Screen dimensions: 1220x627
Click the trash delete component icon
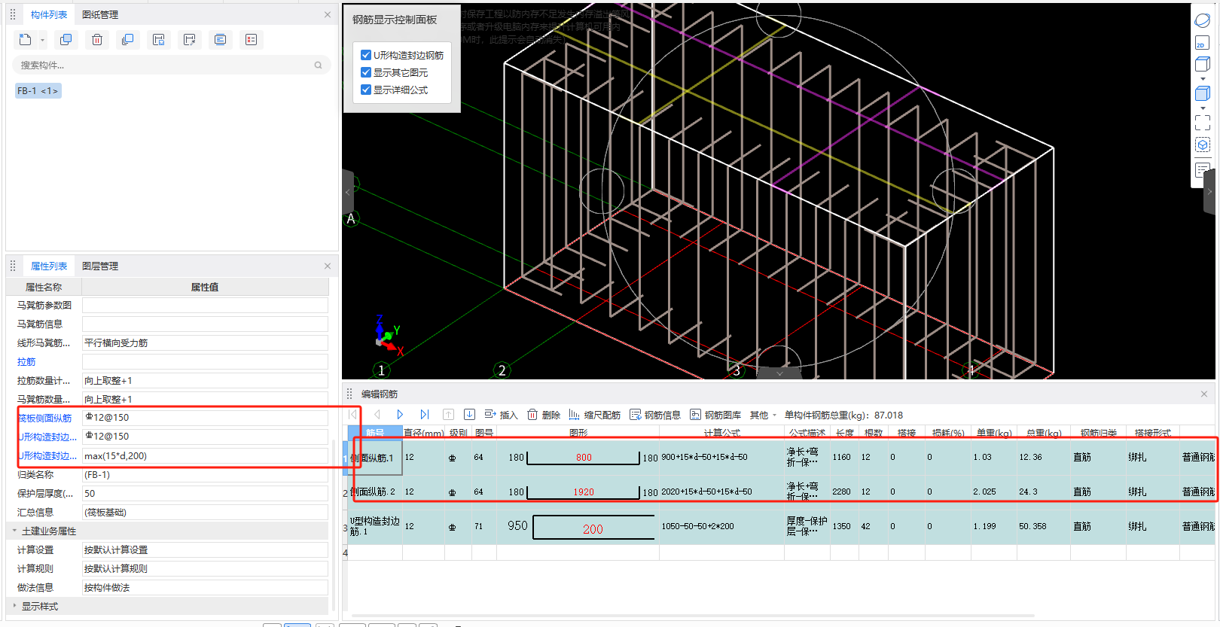click(x=97, y=40)
